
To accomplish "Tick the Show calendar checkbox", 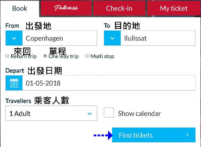I will click(x=109, y=113).
